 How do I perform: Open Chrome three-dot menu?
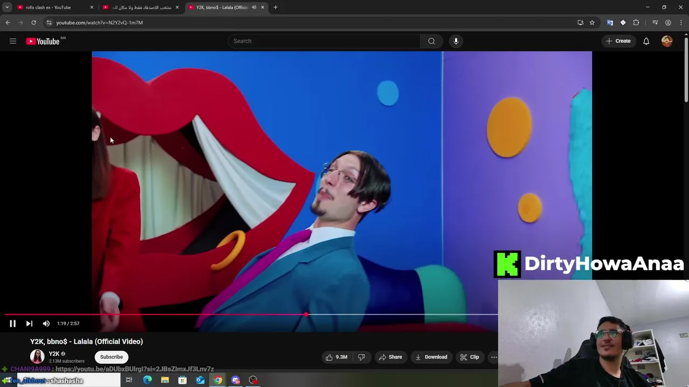(681, 23)
